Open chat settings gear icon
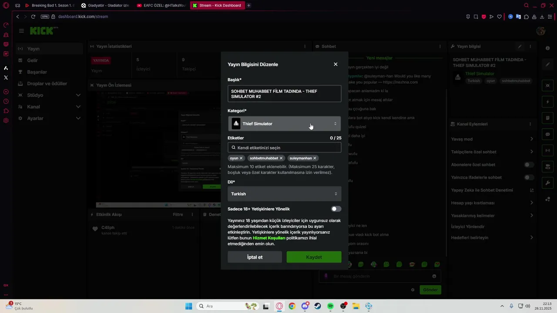Viewport: 557px width, 313px height. point(413,290)
